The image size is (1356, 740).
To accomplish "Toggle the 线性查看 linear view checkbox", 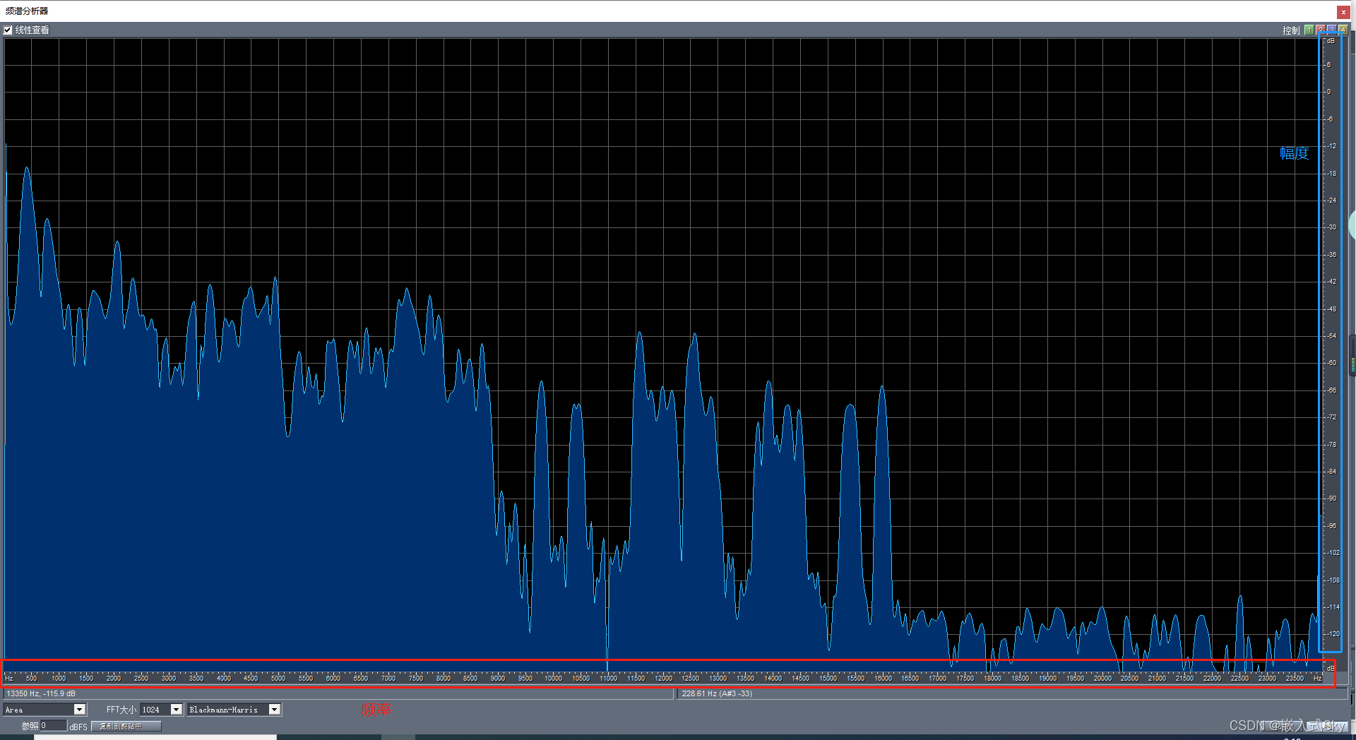I will point(8,30).
